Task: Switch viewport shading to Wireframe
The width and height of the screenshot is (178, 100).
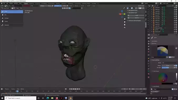Action: [138, 8]
